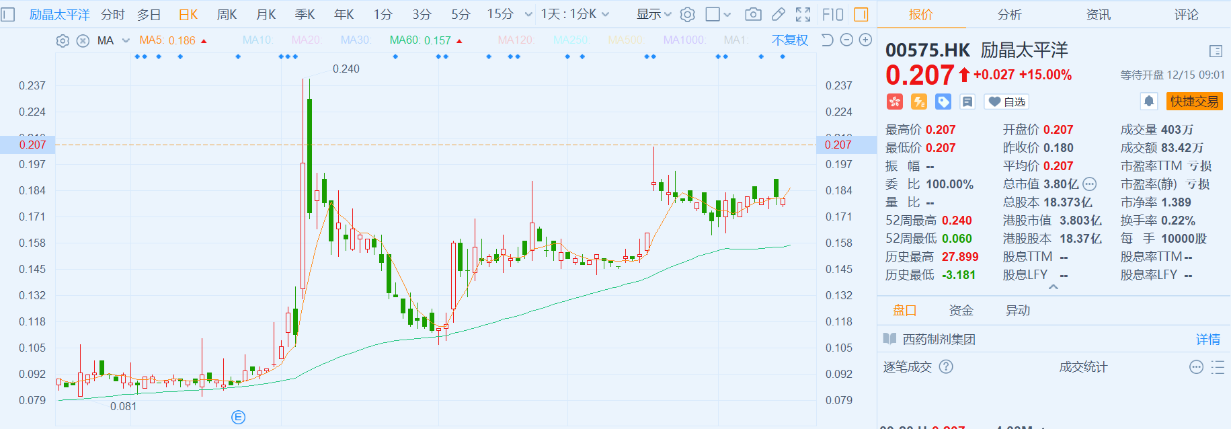Open 详情 details link
The width and height of the screenshot is (1231, 429).
click(1208, 340)
